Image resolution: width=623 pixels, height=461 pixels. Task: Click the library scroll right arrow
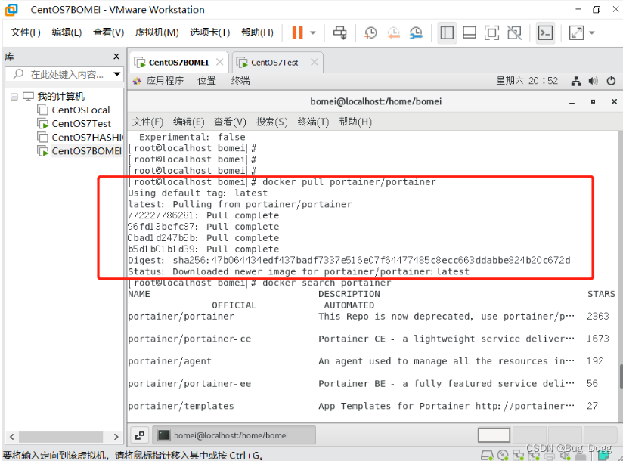point(116,437)
